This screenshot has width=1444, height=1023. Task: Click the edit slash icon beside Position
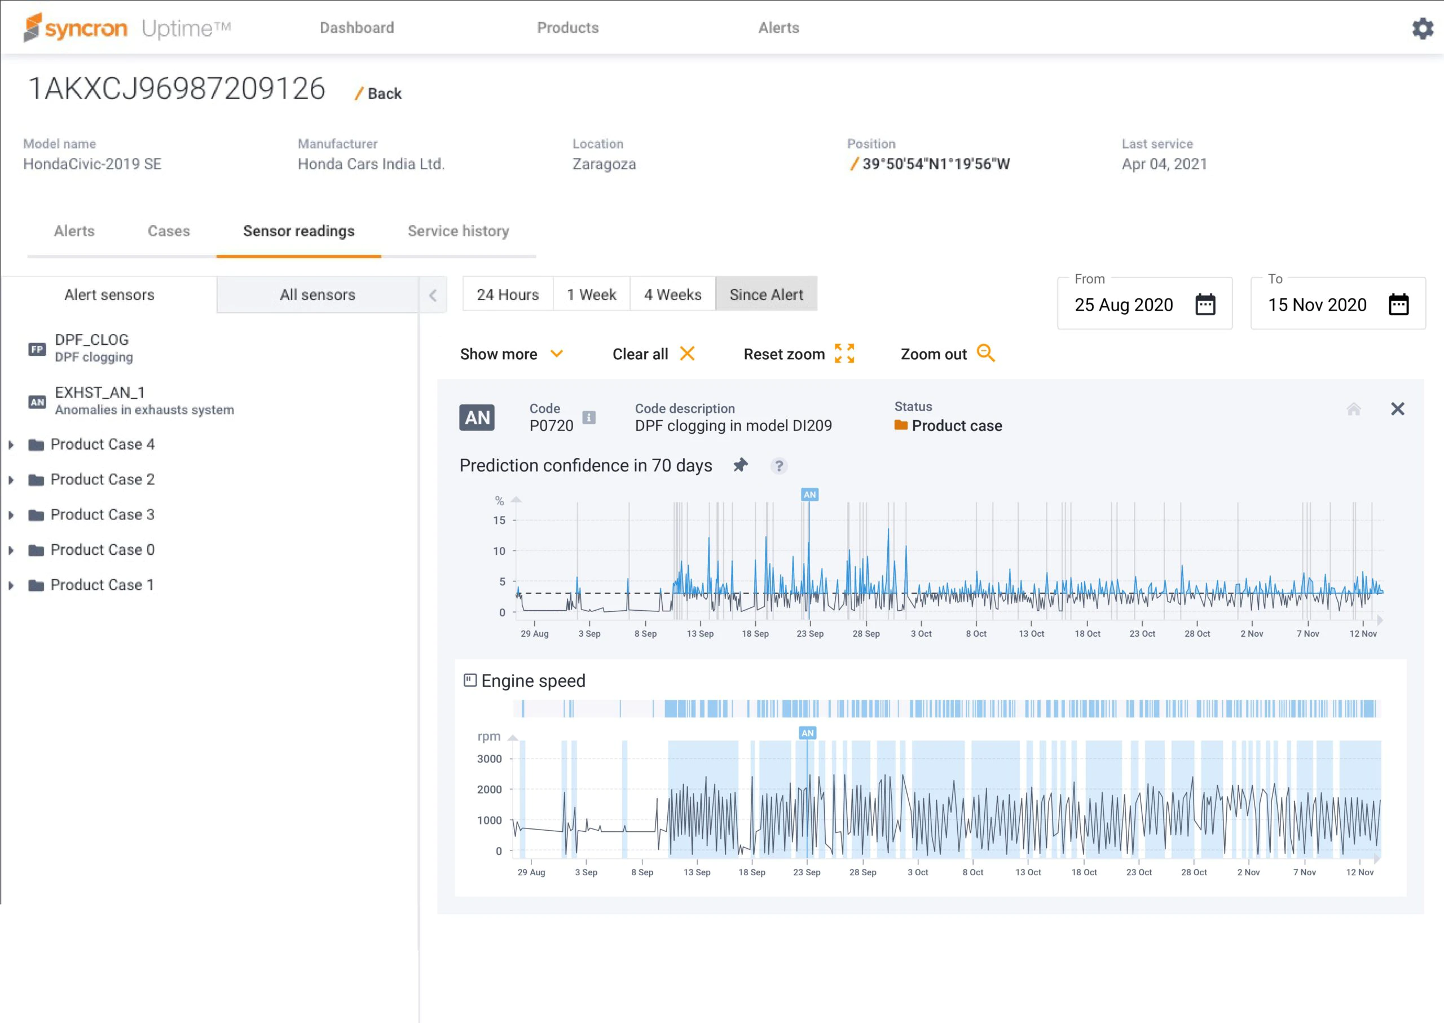click(853, 164)
